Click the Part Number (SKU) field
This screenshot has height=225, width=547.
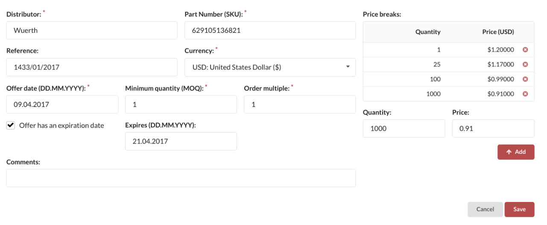(x=270, y=31)
